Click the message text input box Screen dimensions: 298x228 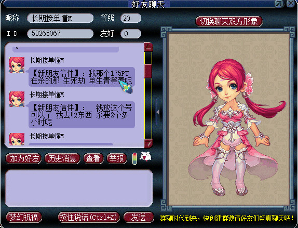tap(79, 188)
